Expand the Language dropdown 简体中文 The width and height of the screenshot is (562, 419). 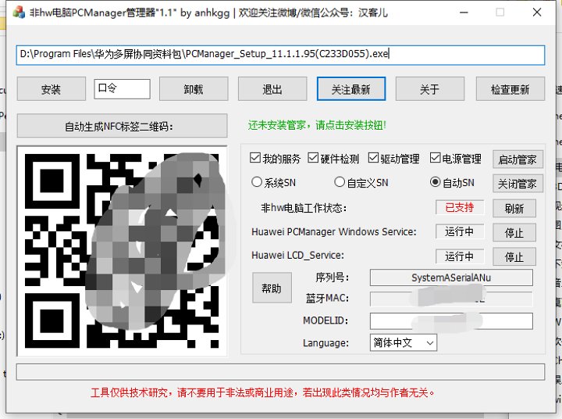click(404, 343)
